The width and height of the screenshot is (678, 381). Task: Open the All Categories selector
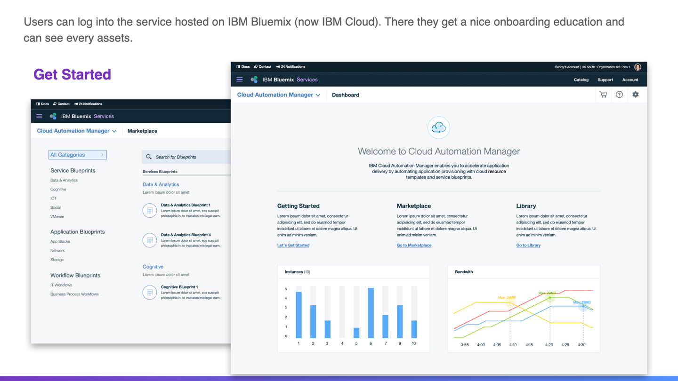(x=78, y=155)
